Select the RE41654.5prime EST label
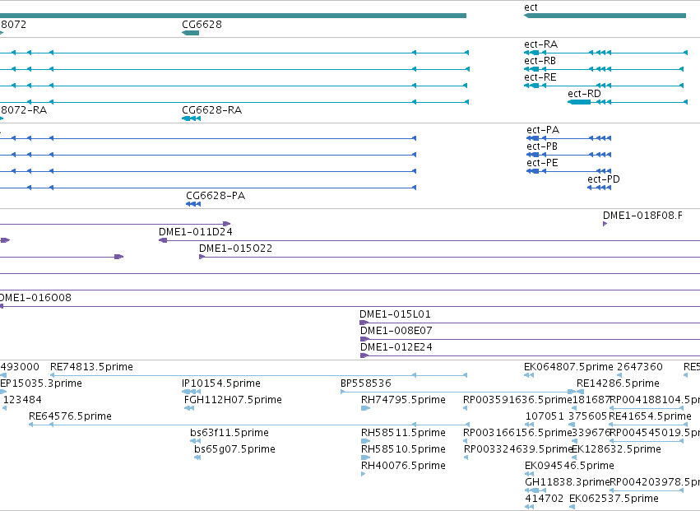This screenshot has width=700, height=511. click(x=650, y=416)
